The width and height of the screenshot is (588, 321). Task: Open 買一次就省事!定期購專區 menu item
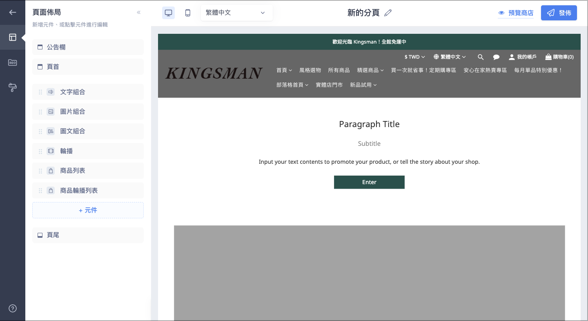pyautogui.click(x=423, y=70)
